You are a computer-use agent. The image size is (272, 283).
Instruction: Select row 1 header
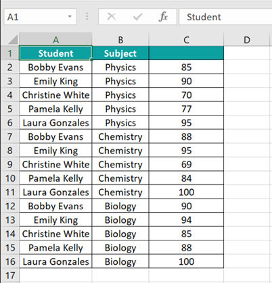tap(9, 53)
